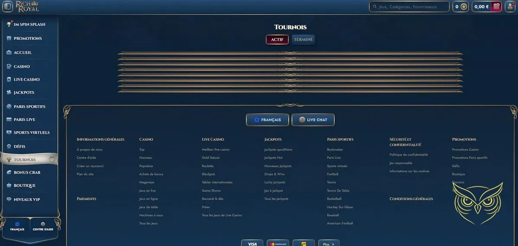Switch to the Actif tournaments tab

point(277,40)
